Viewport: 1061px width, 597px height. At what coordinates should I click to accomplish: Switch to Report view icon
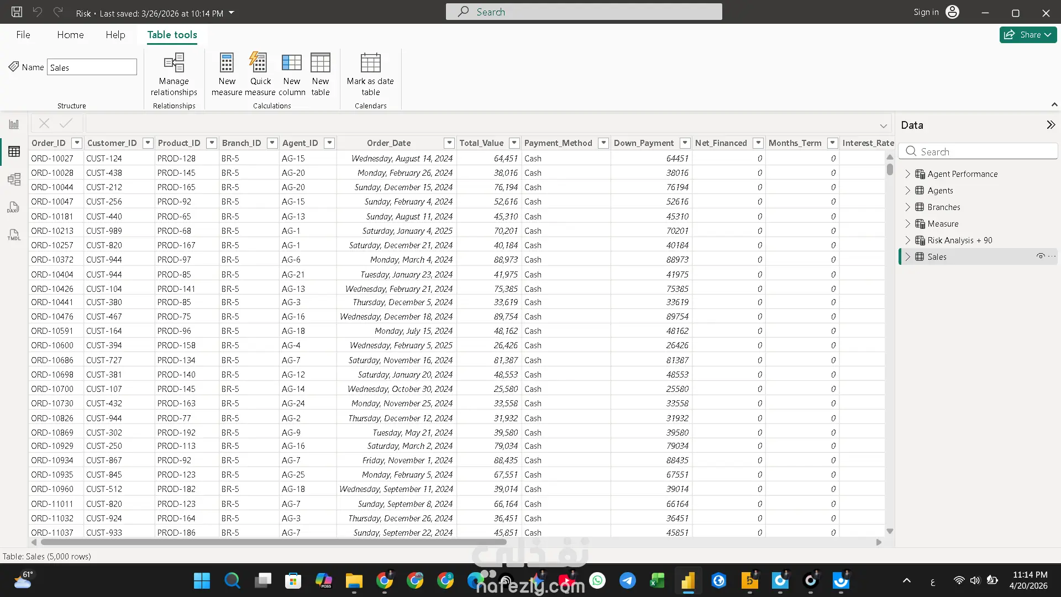[x=14, y=124]
